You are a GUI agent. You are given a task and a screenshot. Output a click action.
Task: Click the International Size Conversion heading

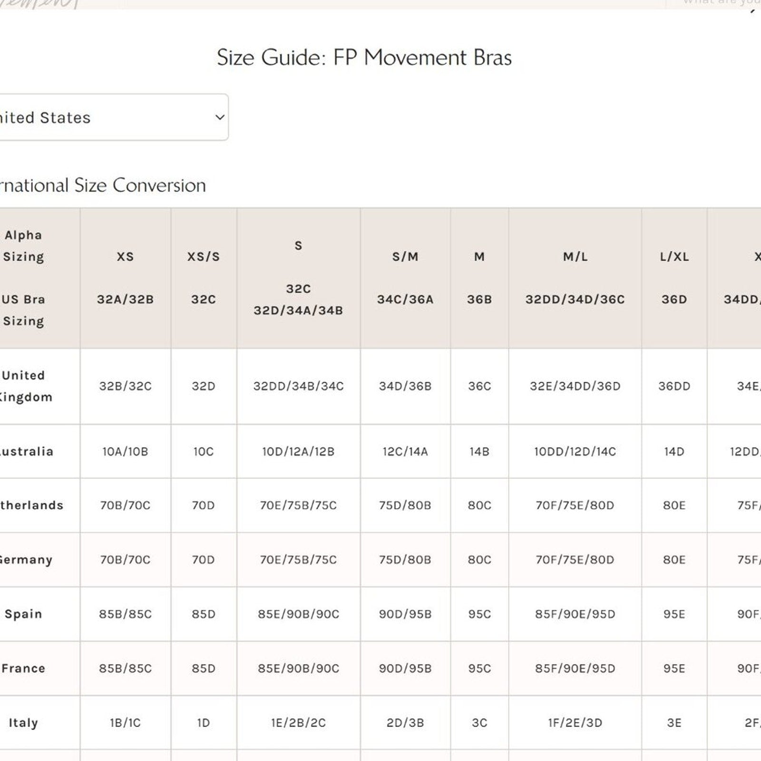point(102,185)
